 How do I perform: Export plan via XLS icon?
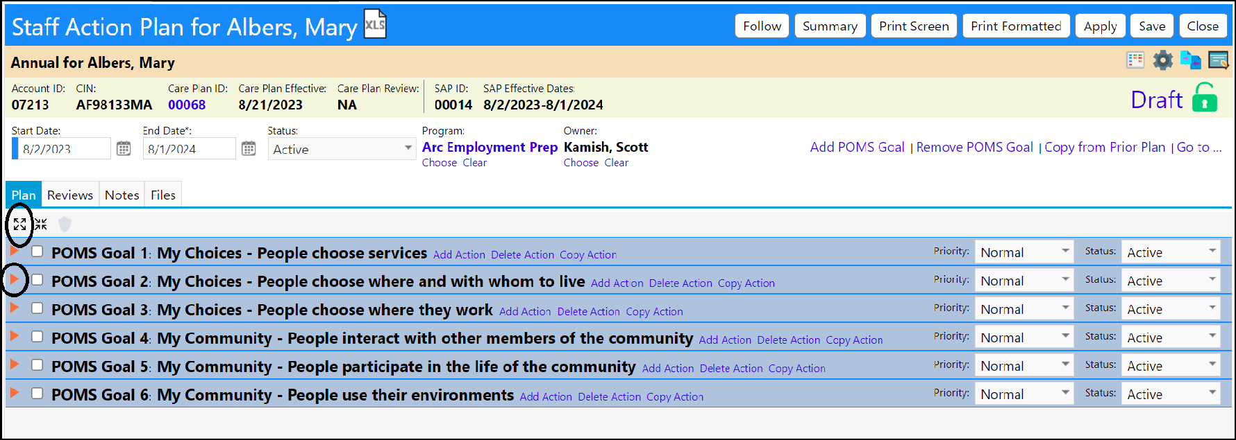tap(375, 24)
